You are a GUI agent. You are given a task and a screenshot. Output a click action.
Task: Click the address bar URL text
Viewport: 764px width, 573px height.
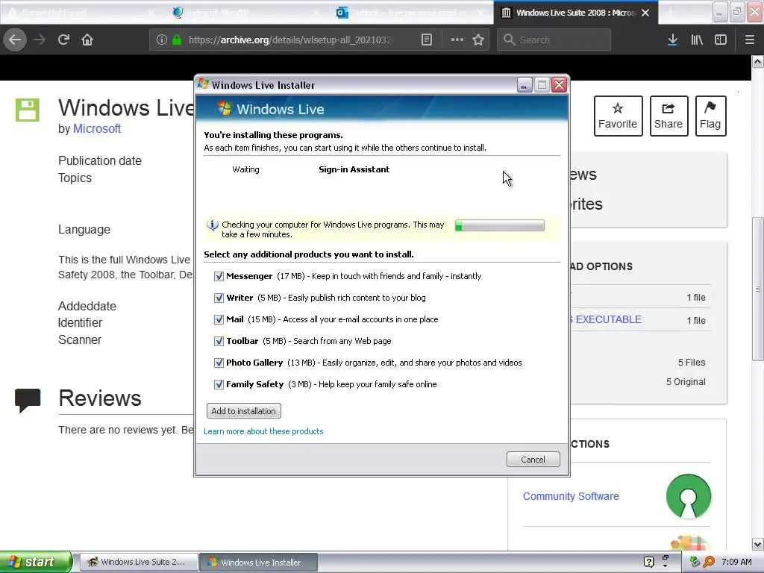pyautogui.click(x=290, y=40)
